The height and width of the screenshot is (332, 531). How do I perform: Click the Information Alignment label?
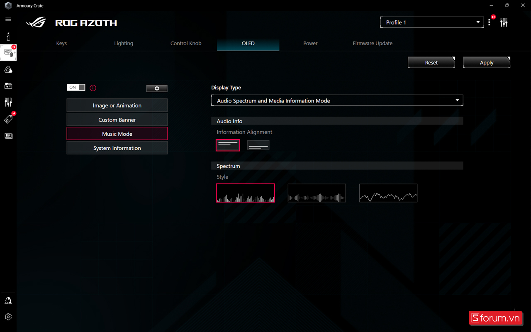244,132
